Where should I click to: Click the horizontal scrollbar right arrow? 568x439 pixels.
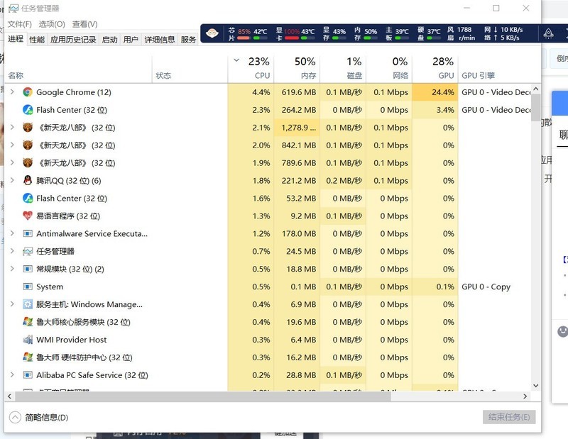tap(525, 396)
